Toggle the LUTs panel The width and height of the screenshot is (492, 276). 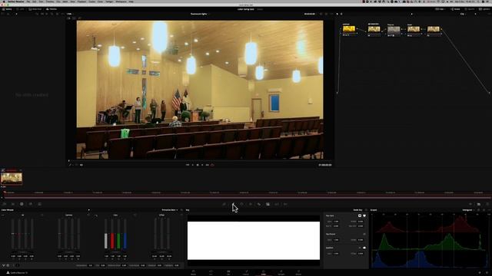click(20, 9)
